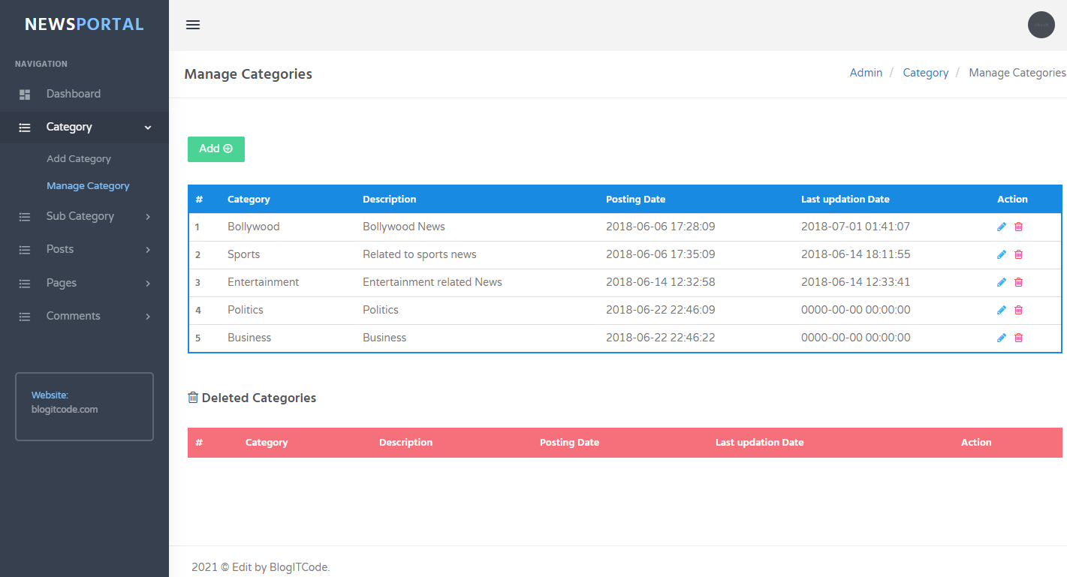Select Add Category from the sidebar

(78, 158)
